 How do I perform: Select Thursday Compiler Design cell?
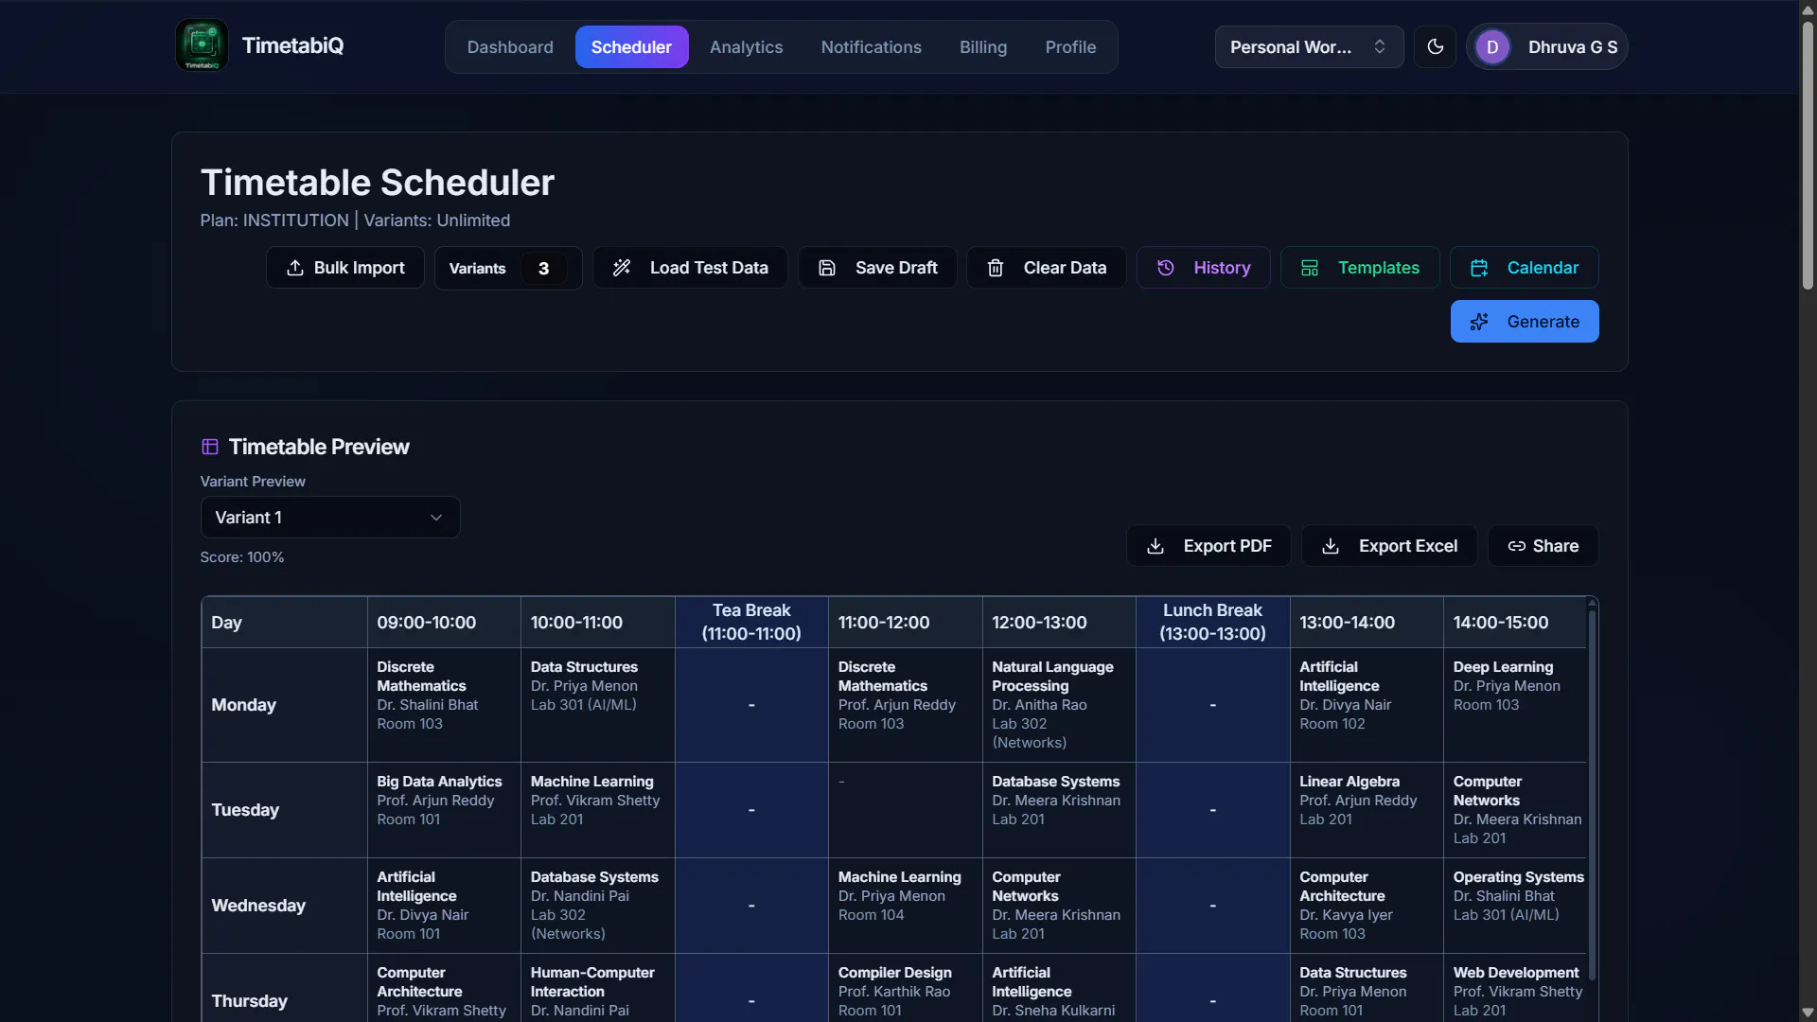(x=905, y=988)
